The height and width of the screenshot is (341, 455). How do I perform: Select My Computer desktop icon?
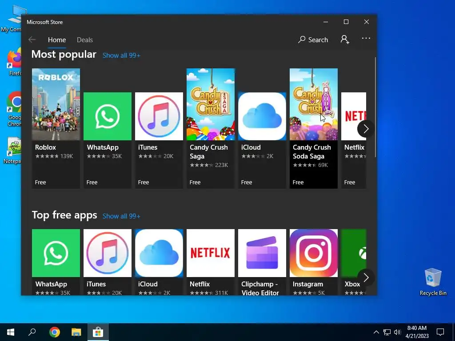(x=13, y=19)
